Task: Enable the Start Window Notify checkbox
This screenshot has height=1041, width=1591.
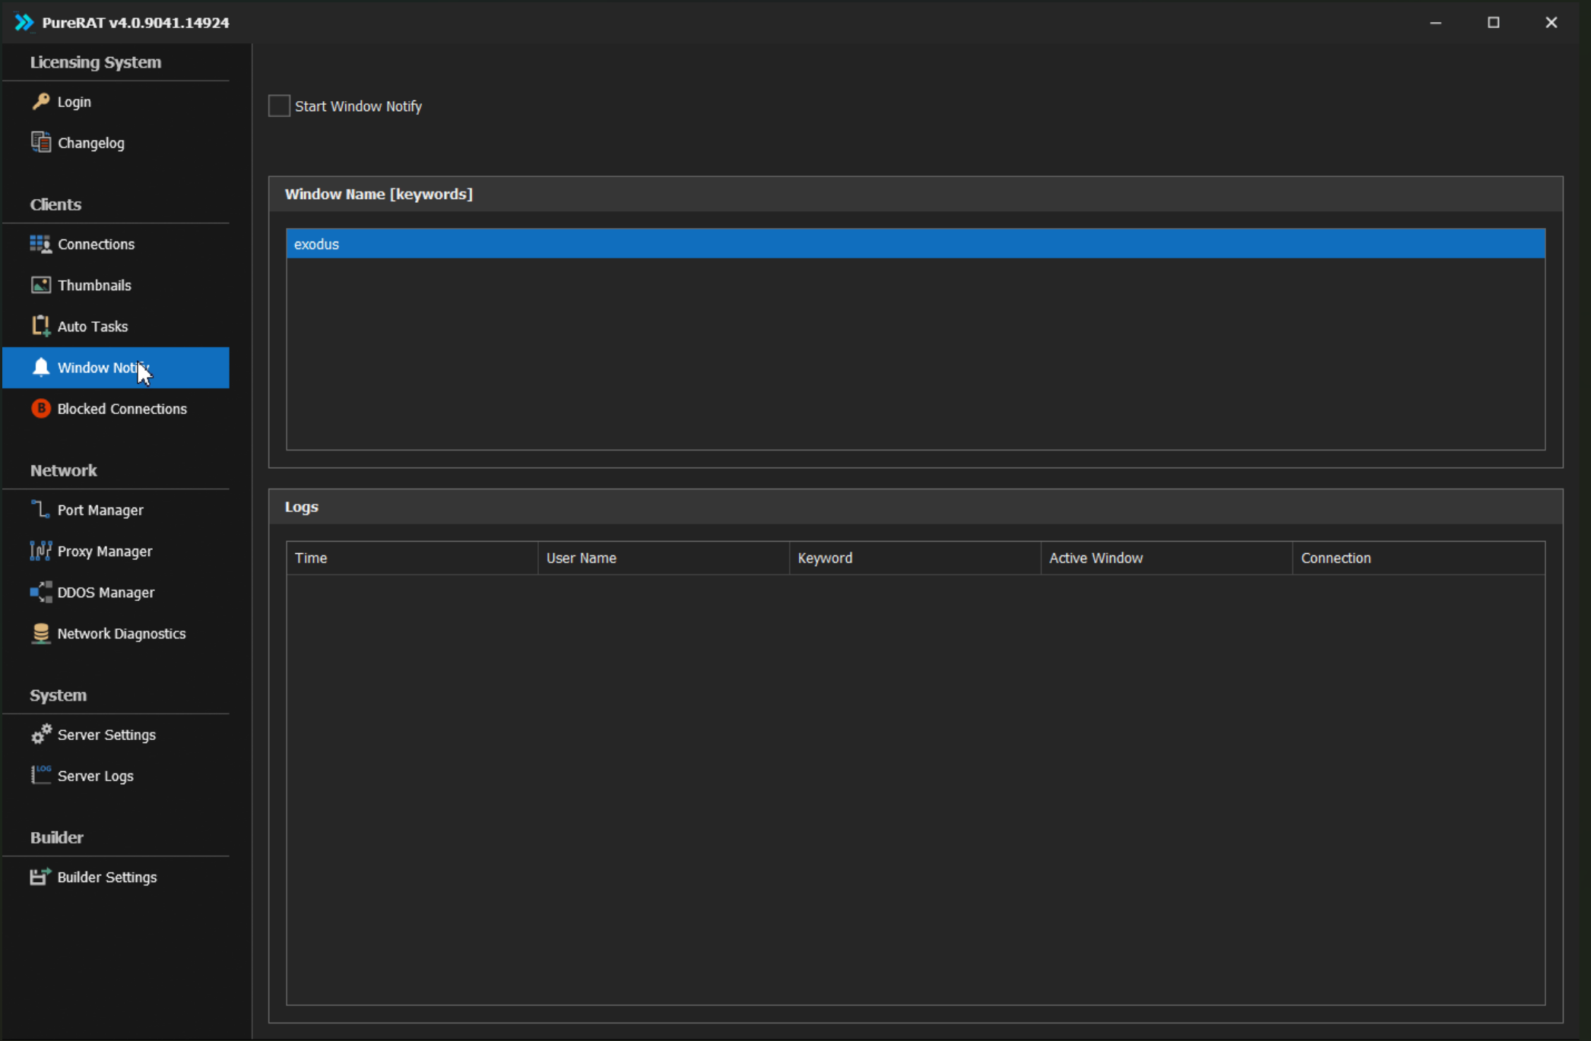Action: 279,106
